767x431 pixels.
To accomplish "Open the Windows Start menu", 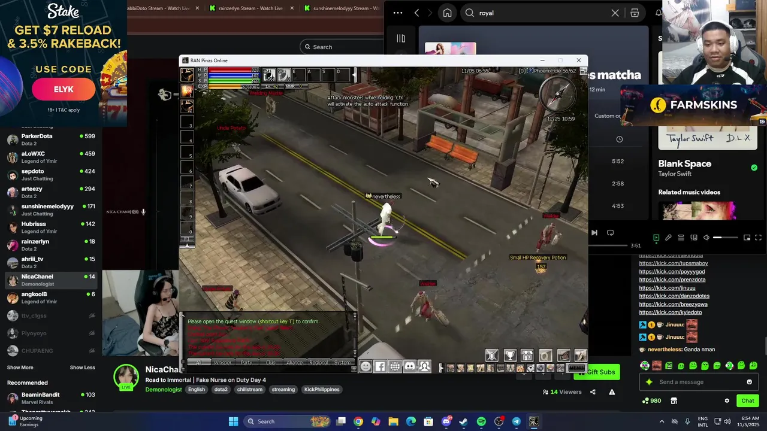I will (233, 421).
